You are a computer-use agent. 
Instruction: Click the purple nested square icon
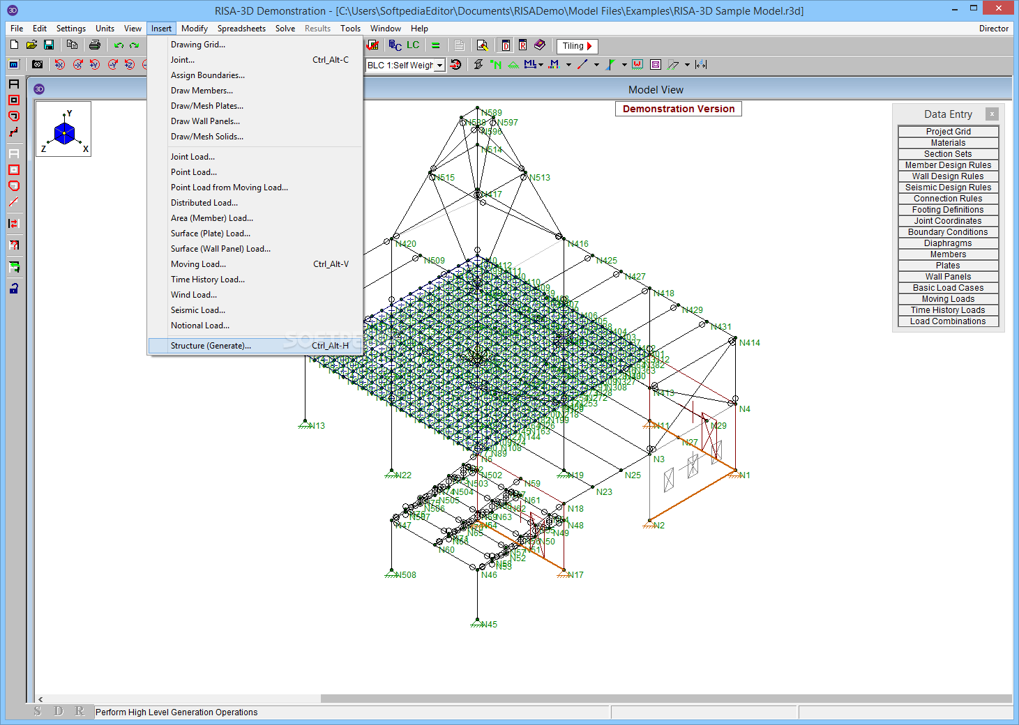656,64
